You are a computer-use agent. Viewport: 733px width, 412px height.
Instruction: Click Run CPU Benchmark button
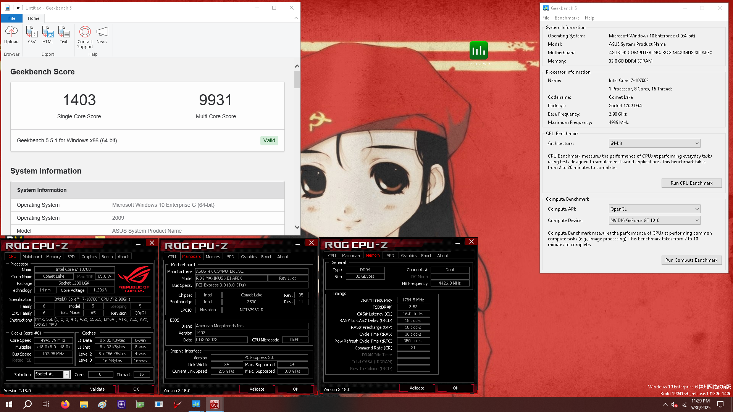pos(691,183)
